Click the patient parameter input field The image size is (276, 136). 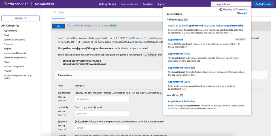pyautogui.click(x=102, y=128)
